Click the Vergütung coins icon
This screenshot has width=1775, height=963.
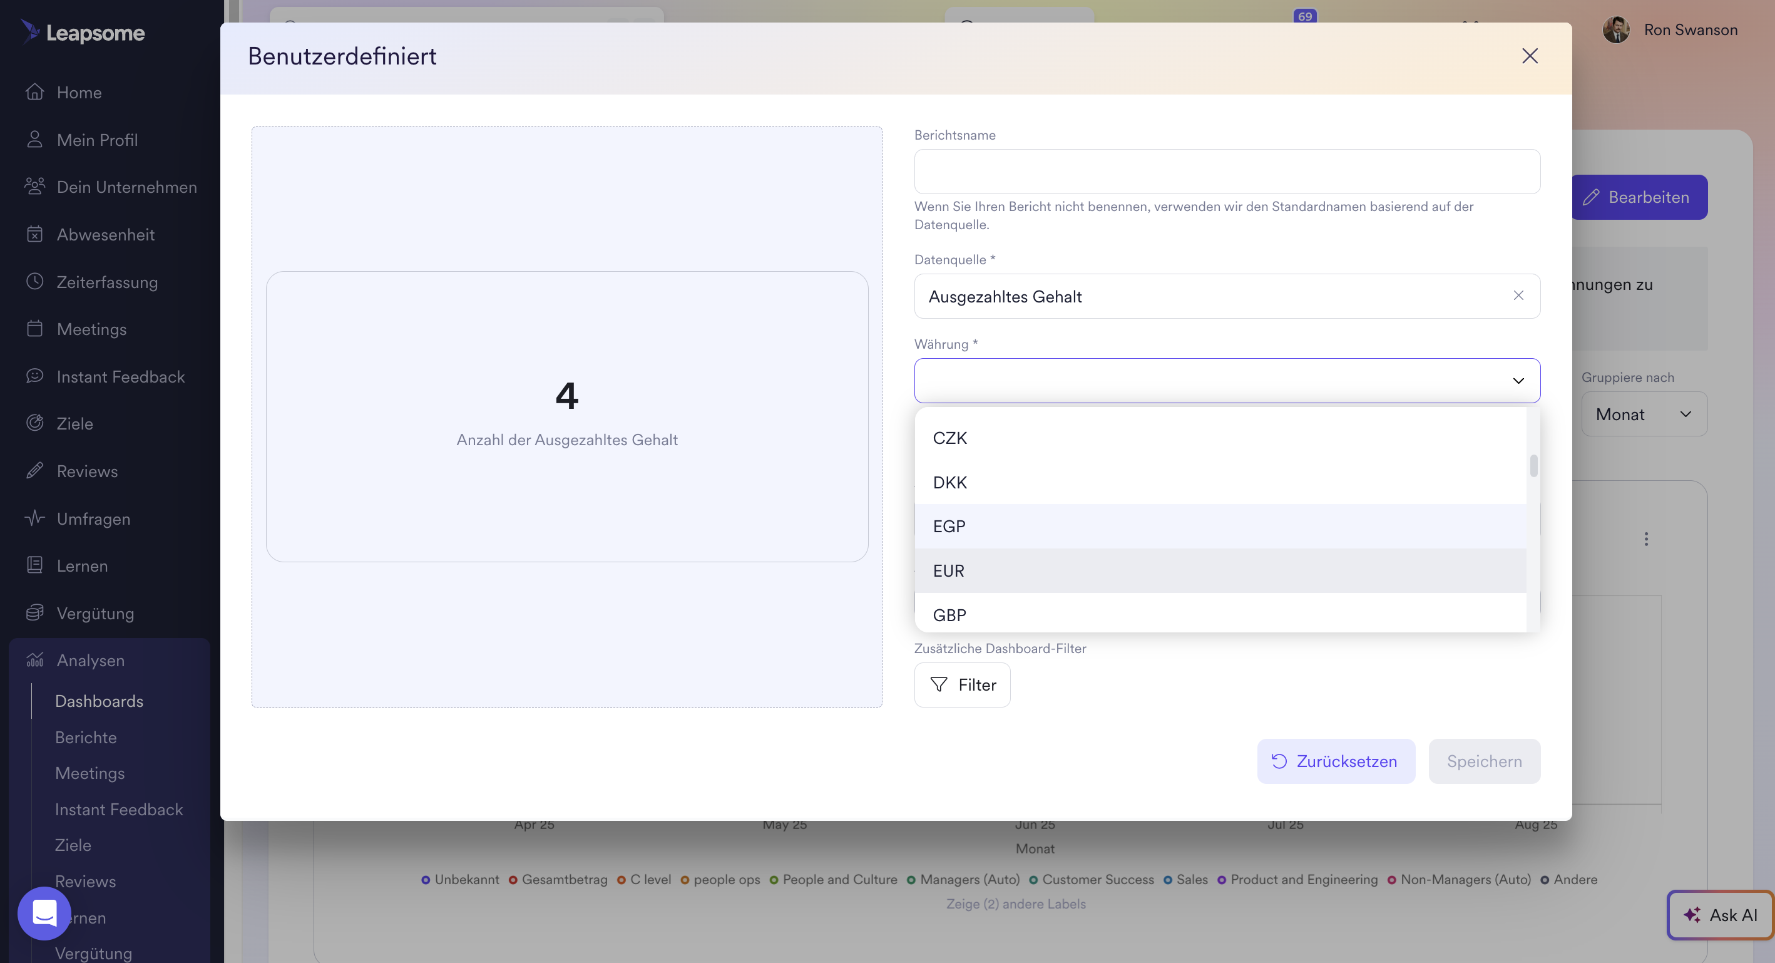[x=34, y=612]
